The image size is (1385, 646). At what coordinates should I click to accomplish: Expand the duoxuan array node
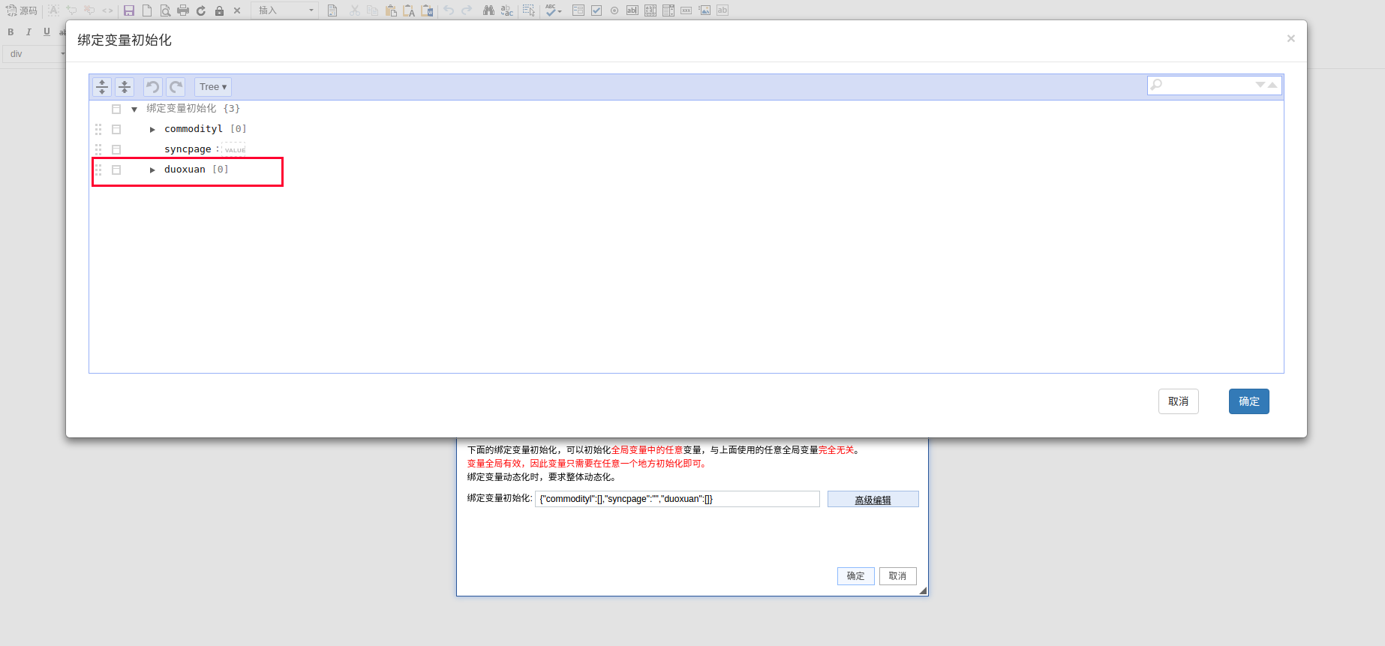pos(152,170)
